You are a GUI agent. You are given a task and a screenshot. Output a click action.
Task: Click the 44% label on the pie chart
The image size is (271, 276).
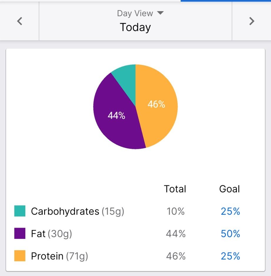tap(117, 116)
